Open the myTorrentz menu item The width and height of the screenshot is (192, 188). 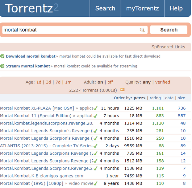143,8
